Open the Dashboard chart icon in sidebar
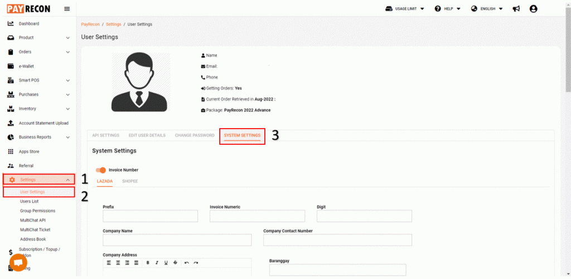The height and width of the screenshot is (279, 571). [x=11, y=23]
